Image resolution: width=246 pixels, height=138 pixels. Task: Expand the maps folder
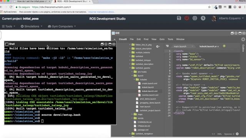(132, 114)
